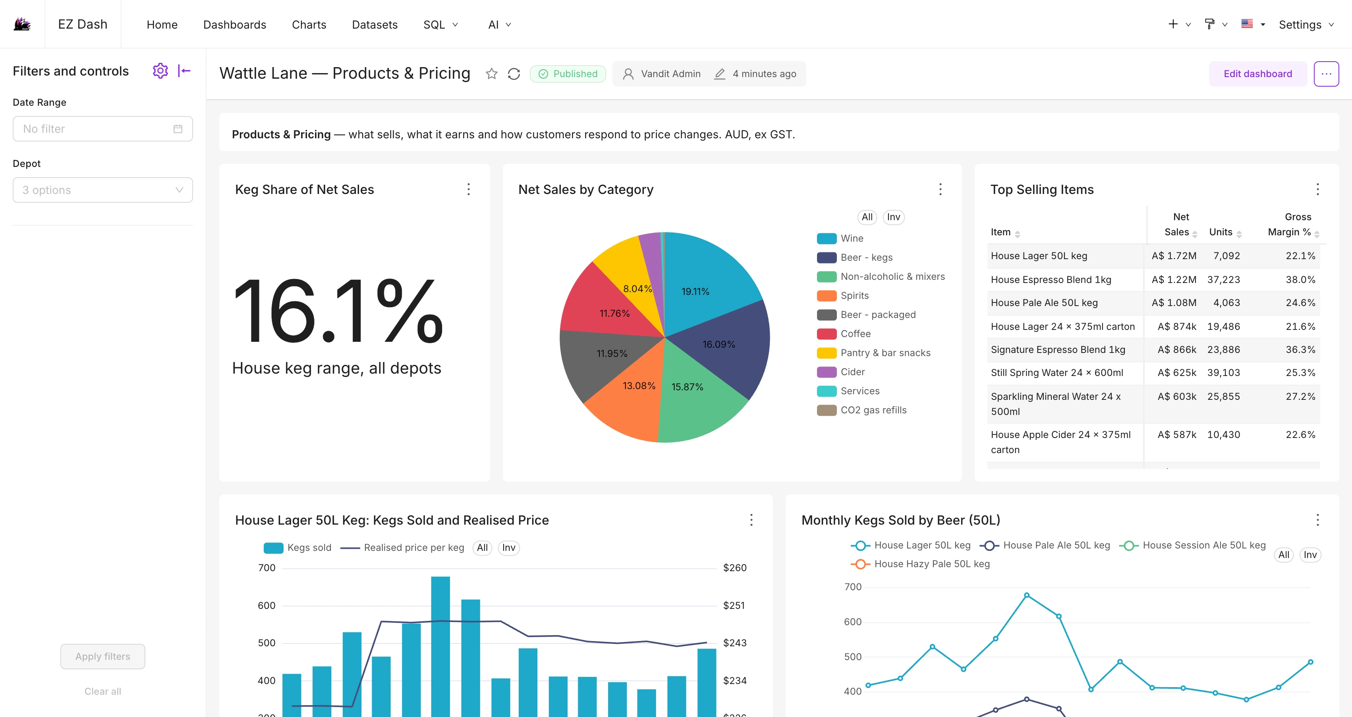1352x717 pixels.
Task: Click Inv button in pie chart legend
Action: click(x=893, y=217)
